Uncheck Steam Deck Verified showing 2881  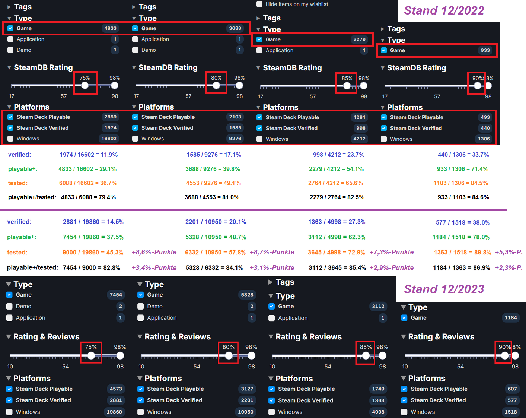pyautogui.click(x=10, y=400)
